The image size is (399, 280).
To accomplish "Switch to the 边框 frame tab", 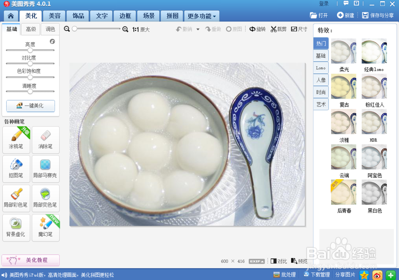I will [x=125, y=16].
